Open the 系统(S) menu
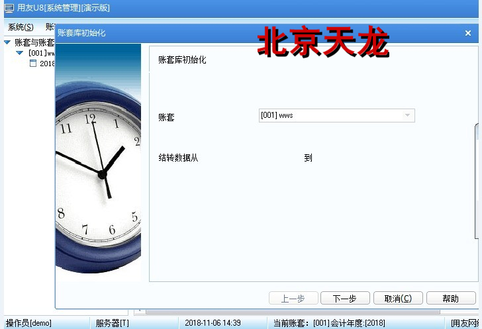 (x=21, y=27)
